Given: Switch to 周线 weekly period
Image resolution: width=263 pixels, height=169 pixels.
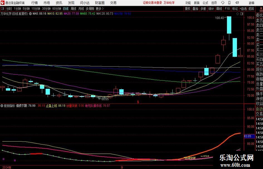Looking at the screenshot, I should [x=73, y=9].
